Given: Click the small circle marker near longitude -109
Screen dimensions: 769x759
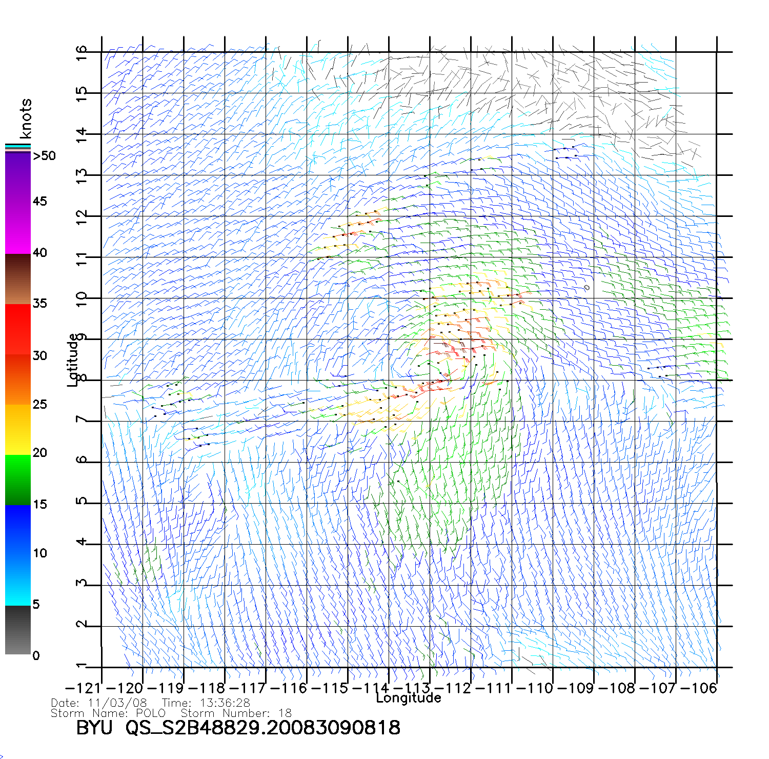Looking at the screenshot, I should 587,288.
